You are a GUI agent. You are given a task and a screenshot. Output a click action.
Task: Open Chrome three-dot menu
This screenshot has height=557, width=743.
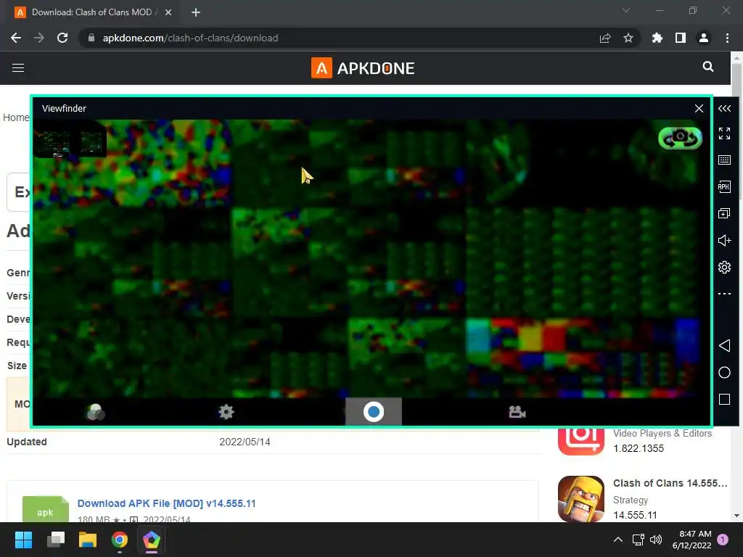(727, 38)
